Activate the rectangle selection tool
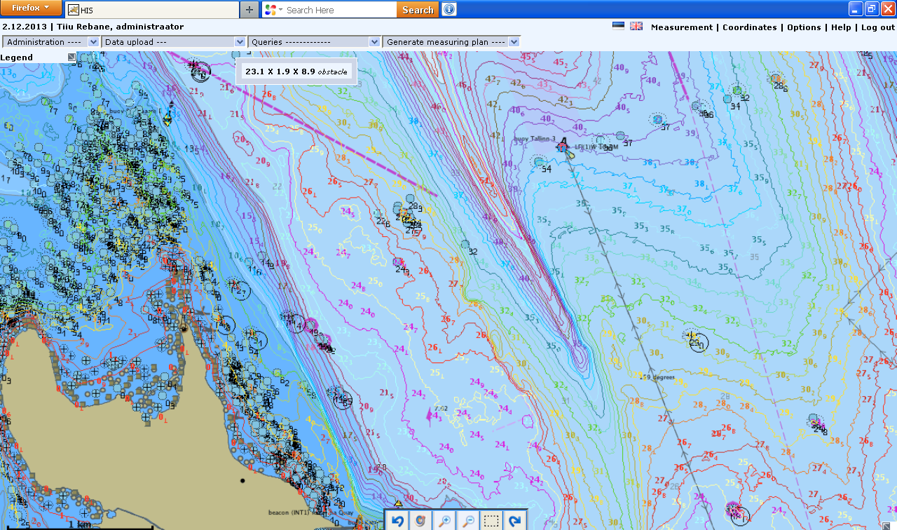The height and width of the screenshot is (530, 897). pos(491,520)
